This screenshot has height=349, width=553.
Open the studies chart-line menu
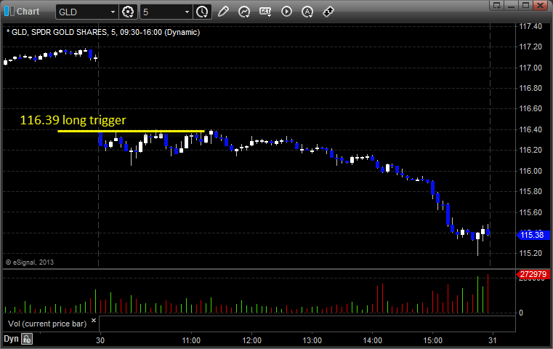[x=244, y=12]
